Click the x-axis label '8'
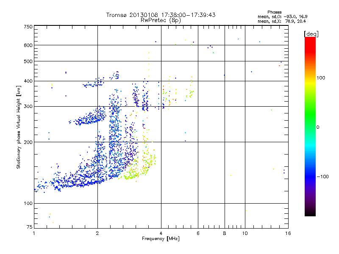 pos(225,233)
